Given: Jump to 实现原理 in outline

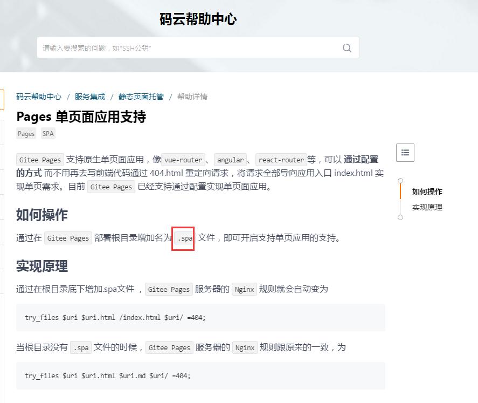Looking at the screenshot, I should click(427, 208).
